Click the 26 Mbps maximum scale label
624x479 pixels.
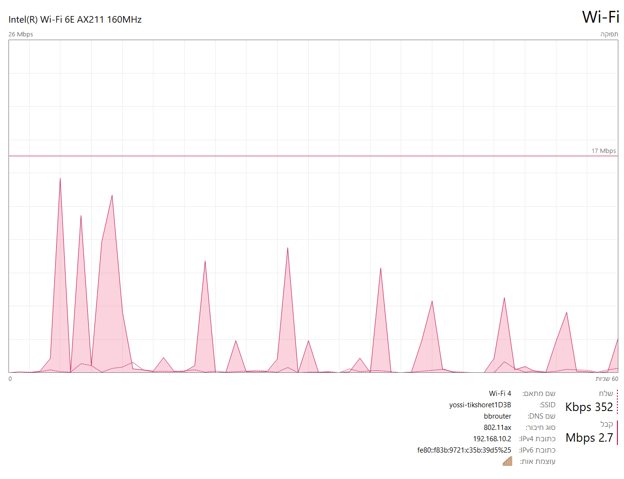click(21, 34)
